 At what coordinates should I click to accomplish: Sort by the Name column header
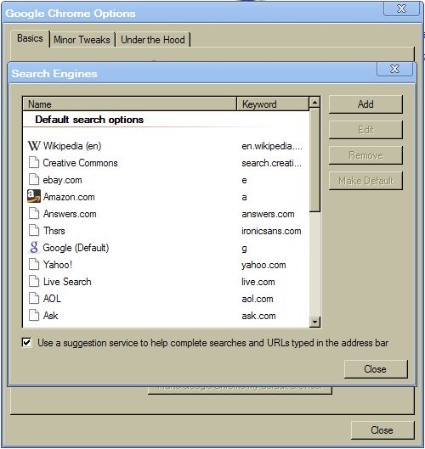click(x=129, y=104)
